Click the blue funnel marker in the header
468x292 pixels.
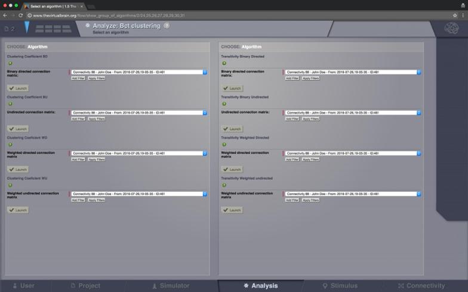[27, 27]
